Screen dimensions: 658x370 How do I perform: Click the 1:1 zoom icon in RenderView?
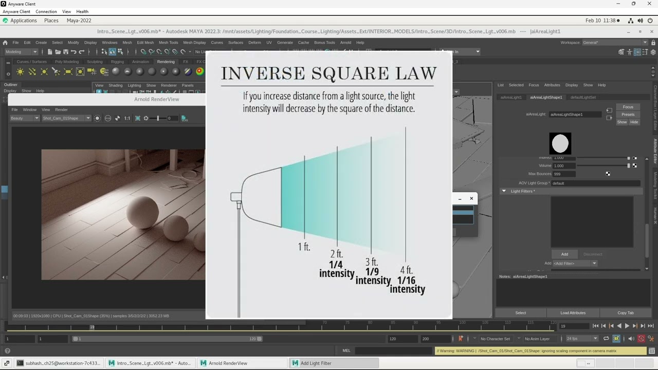(x=127, y=118)
